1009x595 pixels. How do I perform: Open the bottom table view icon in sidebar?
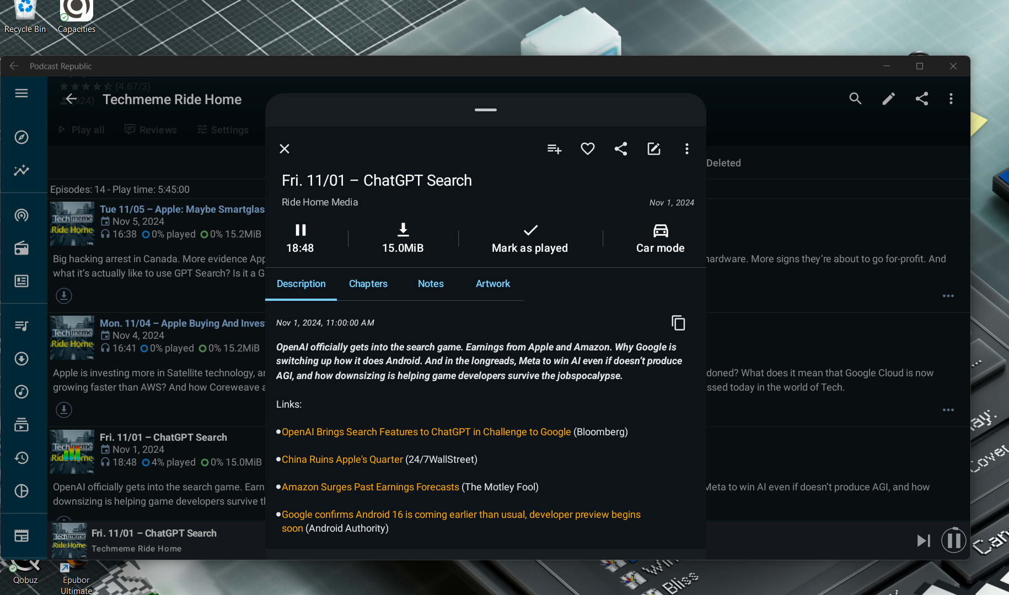pos(22,535)
